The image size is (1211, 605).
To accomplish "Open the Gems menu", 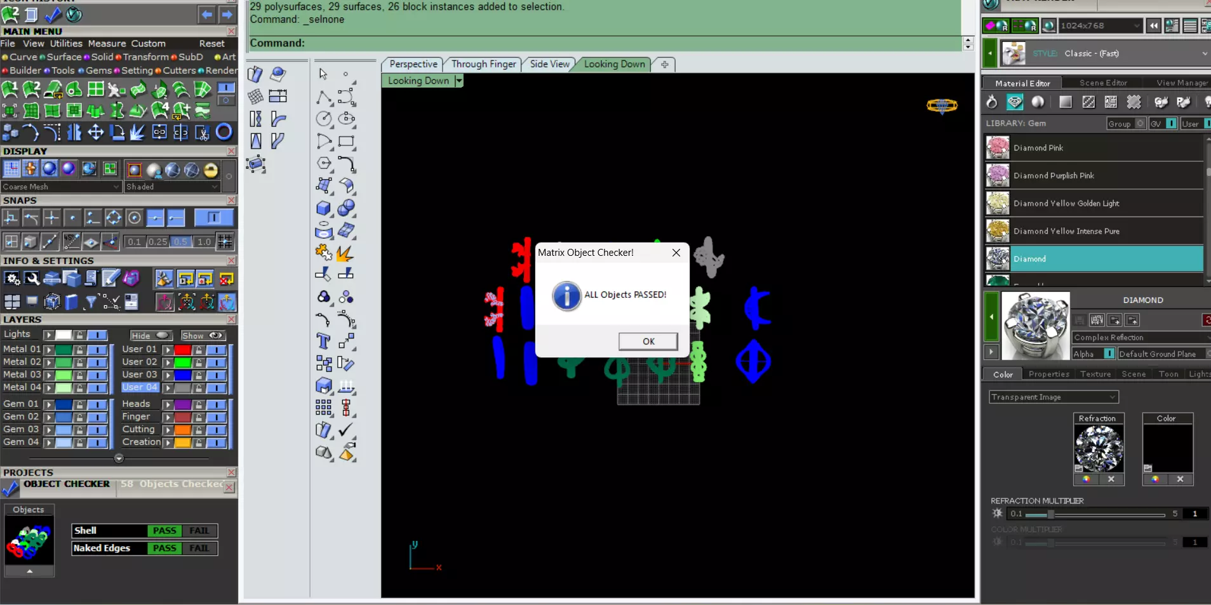I will point(98,70).
